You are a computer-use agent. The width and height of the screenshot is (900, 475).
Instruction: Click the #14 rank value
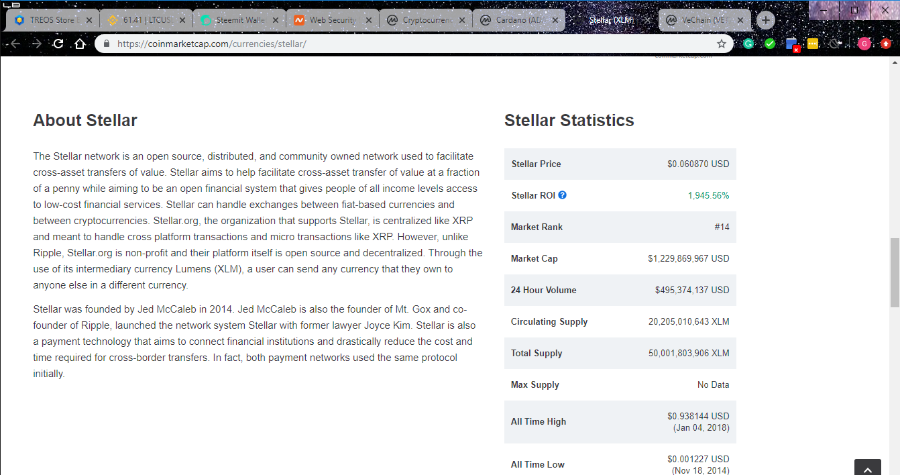[722, 227]
